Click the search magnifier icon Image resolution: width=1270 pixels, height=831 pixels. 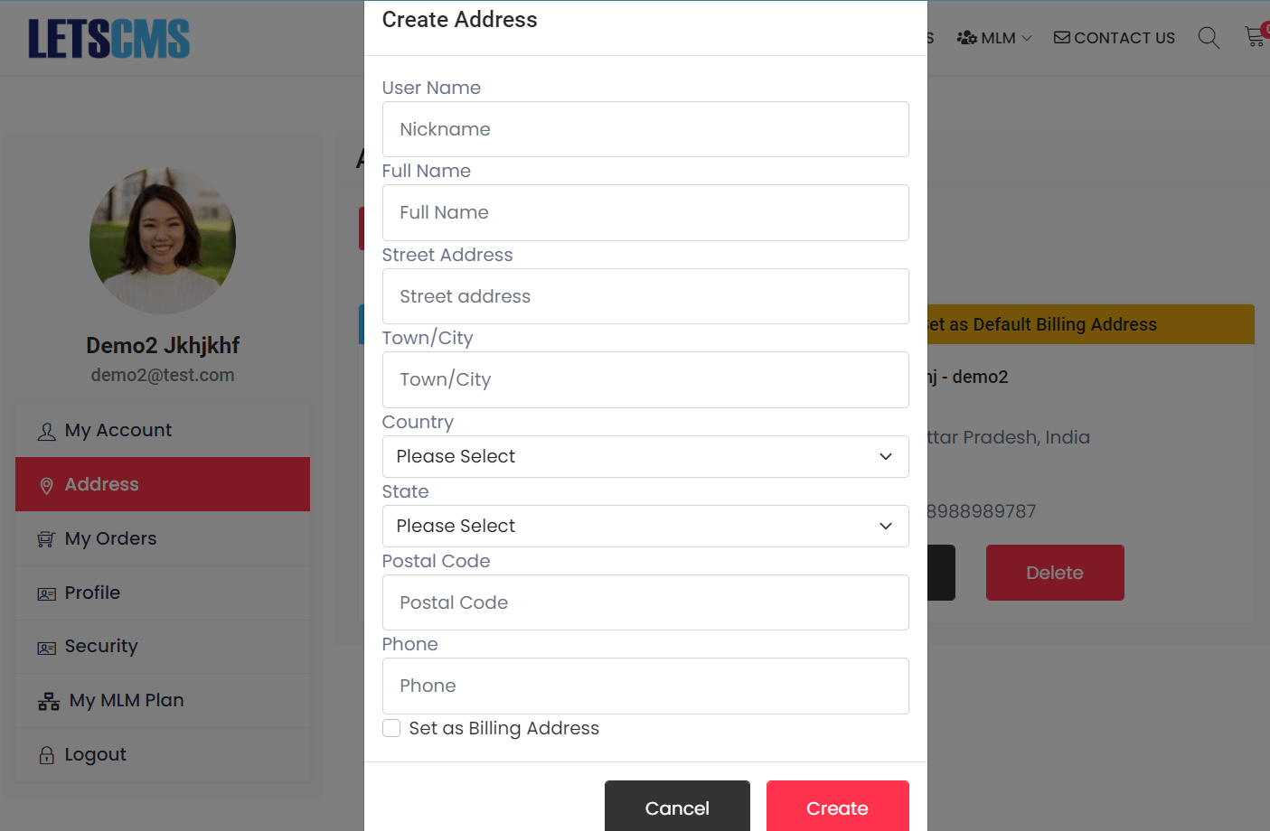[x=1209, y=38]
